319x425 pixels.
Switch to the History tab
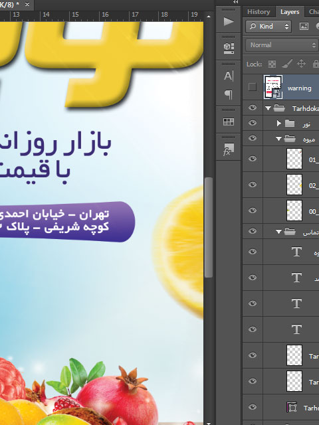click(259, 12)
